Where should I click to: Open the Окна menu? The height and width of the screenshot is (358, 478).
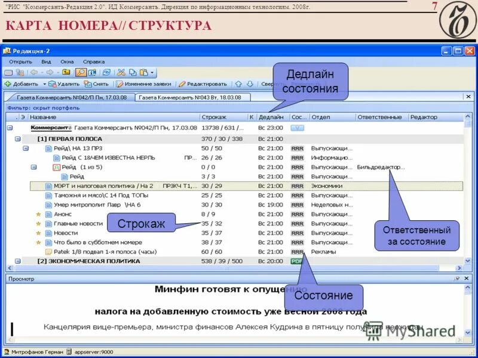point(67,62)
